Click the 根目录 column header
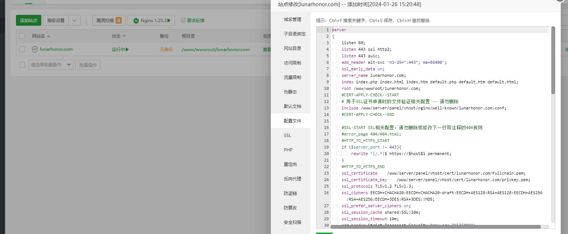The width and height of the screenshot is (568, 234). (x=188, y=36)
